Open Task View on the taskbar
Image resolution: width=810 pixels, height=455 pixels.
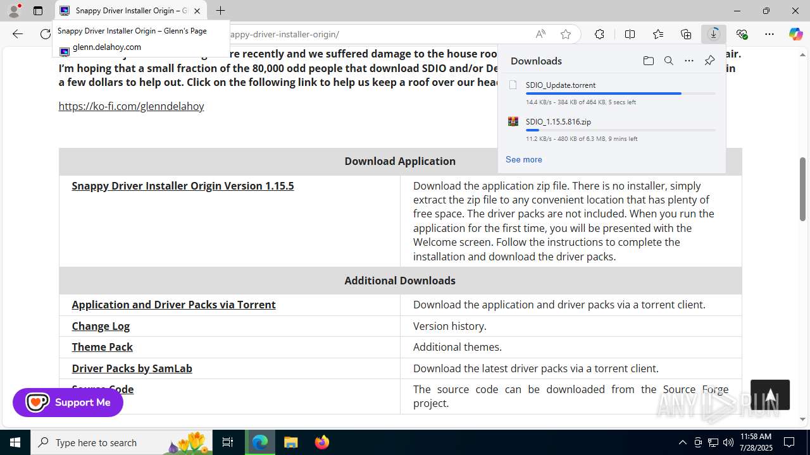coord(228,442)
